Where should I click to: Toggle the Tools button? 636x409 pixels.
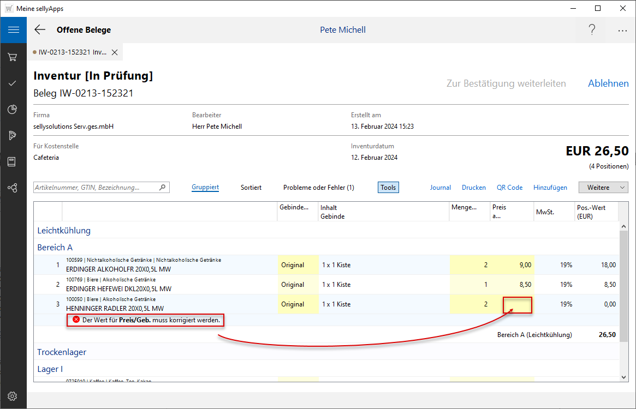tap(388, 188)
